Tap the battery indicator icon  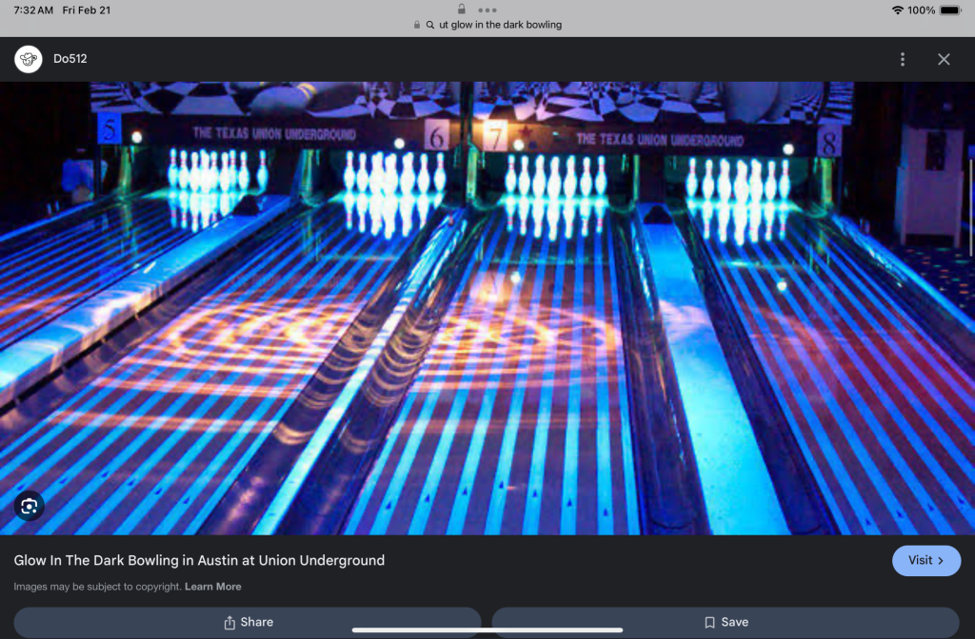tap(950, 10)
